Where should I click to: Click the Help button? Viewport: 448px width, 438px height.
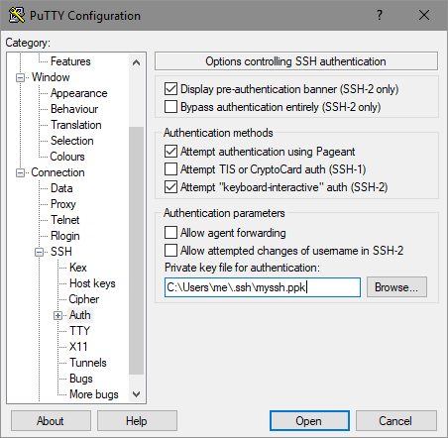tap(137, 421)
